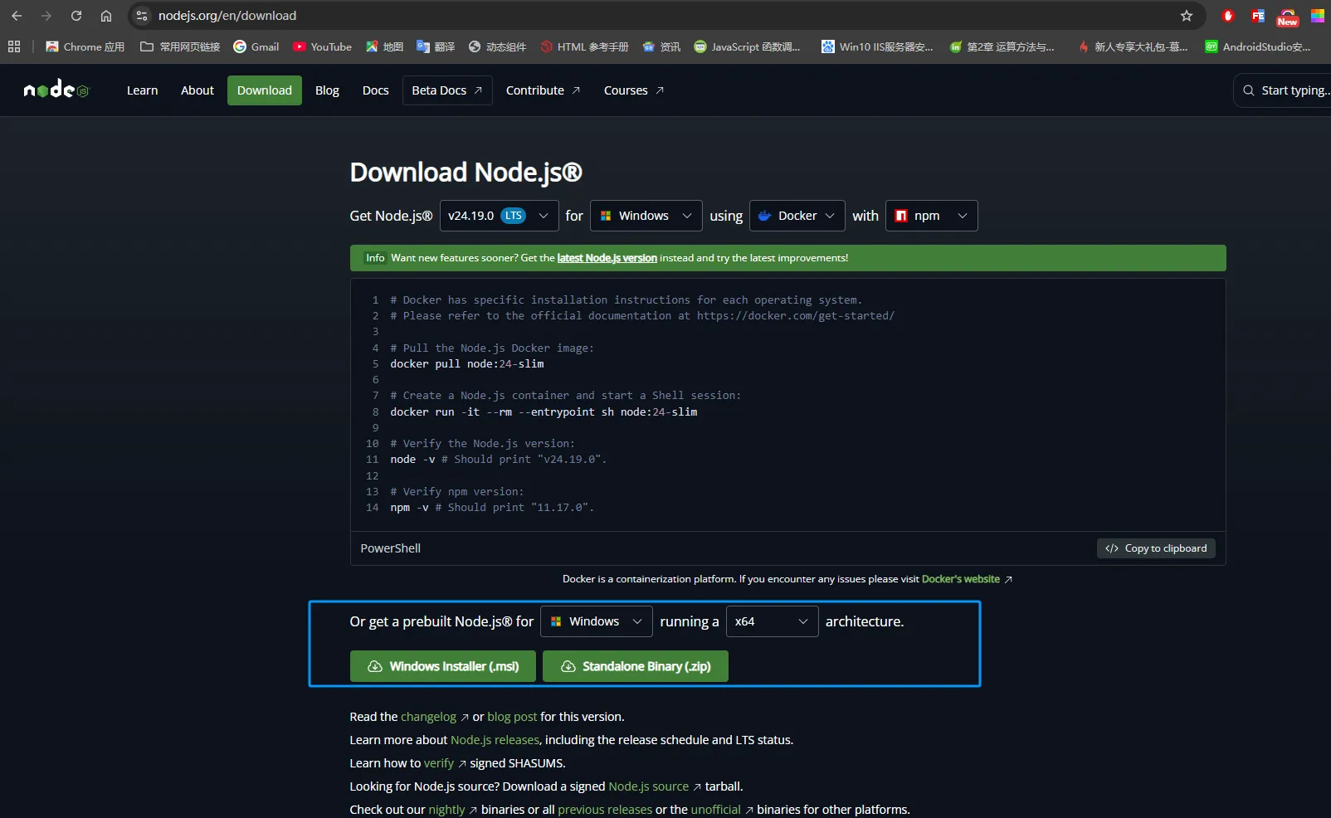Open the 资讯 bookmark
The image size is (1331, 818).
(x=661, y=46)
